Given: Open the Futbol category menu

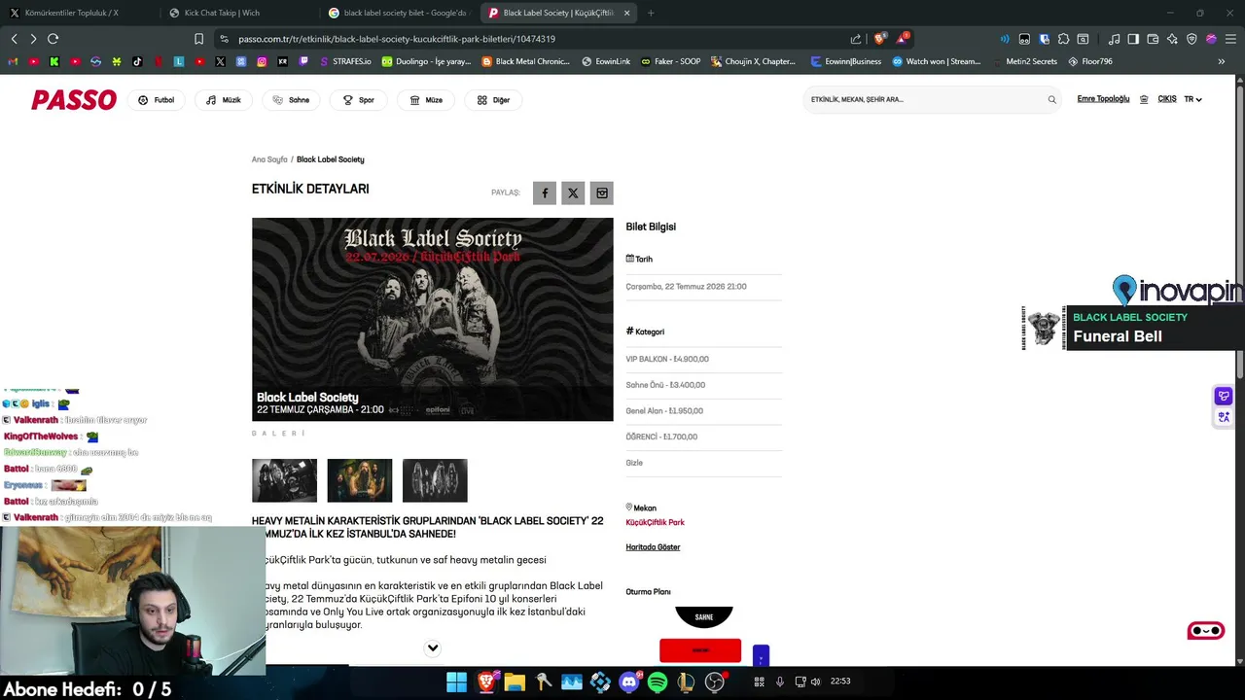Looking at the screenshot, I should coord(157,99).
